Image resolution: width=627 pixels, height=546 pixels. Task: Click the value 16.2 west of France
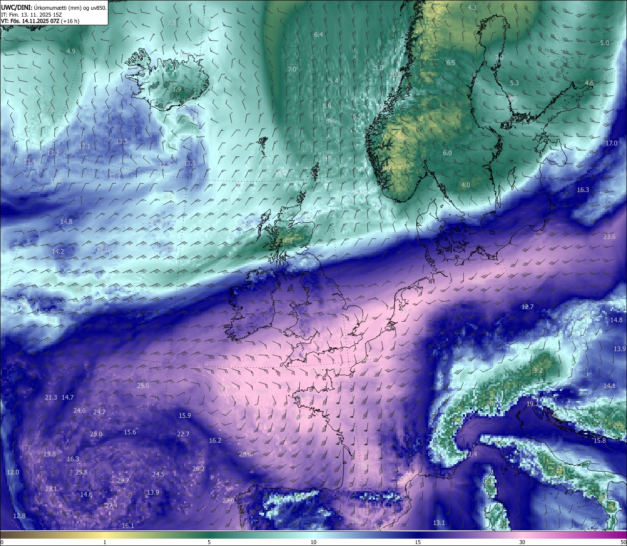point(215,440)
